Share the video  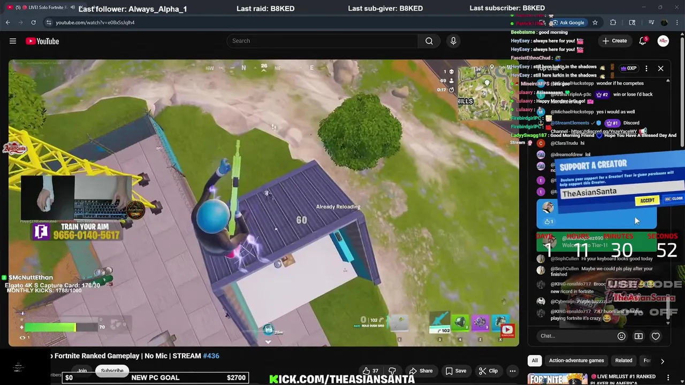pos(421,371)
